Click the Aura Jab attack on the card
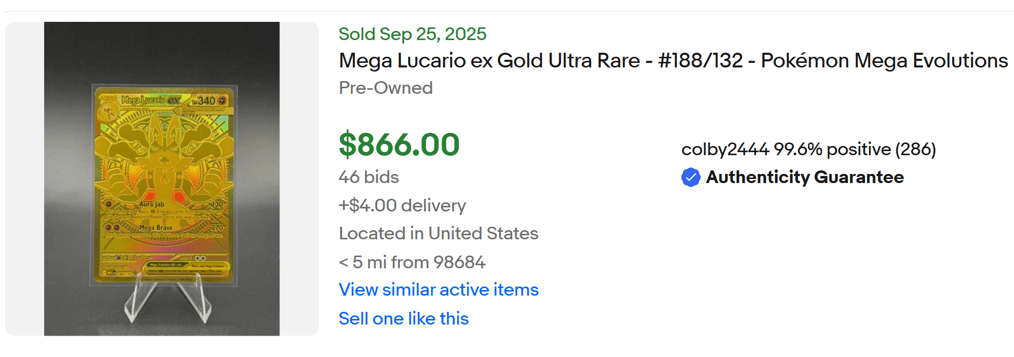 click(152, 204)
